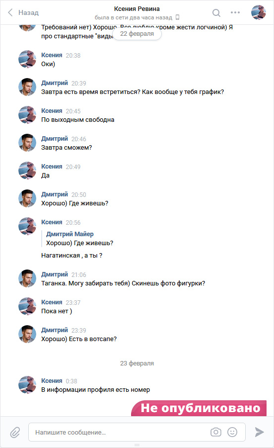Open the emoji smiley picker
The height and width of the screenshot is (448, 274).
click(232, 432)
